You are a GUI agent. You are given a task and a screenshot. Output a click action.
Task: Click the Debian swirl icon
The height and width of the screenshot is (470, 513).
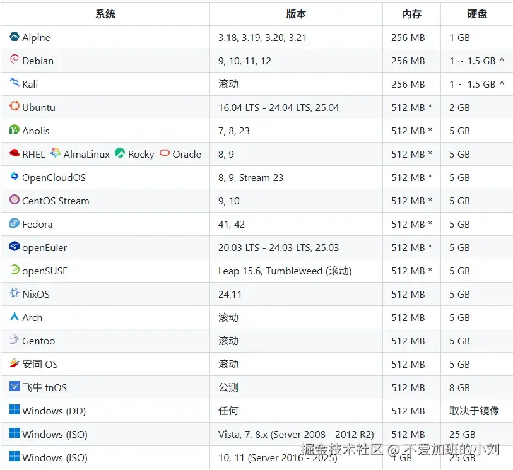tap(15, 59)
